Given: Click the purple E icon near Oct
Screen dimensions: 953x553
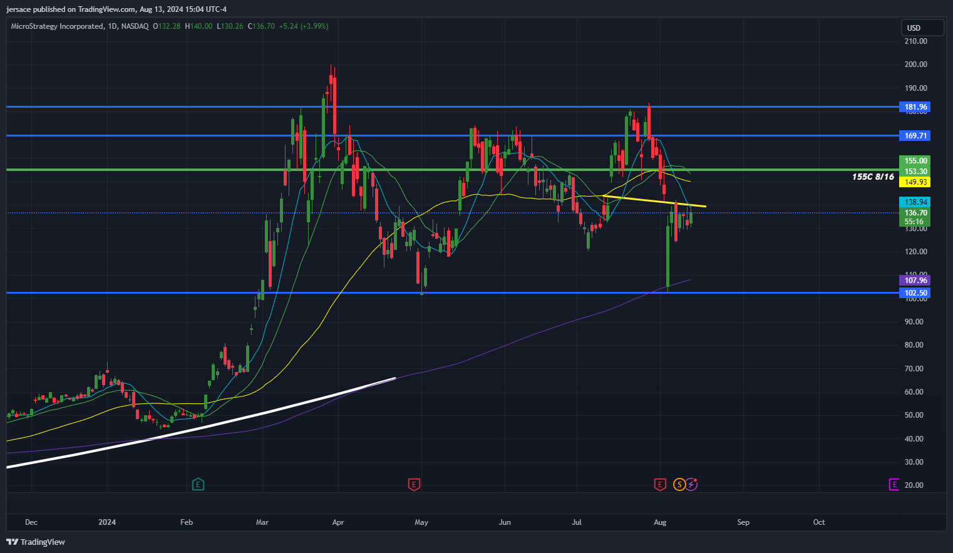Looking at the screenshot, I should [x=894, y=484].
